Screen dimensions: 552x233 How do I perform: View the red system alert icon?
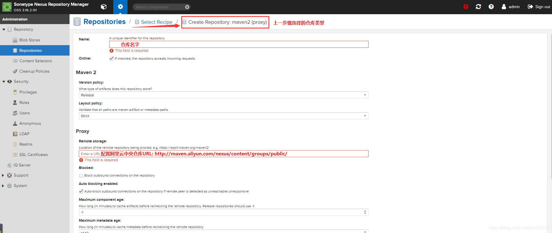tap(466, 7)
